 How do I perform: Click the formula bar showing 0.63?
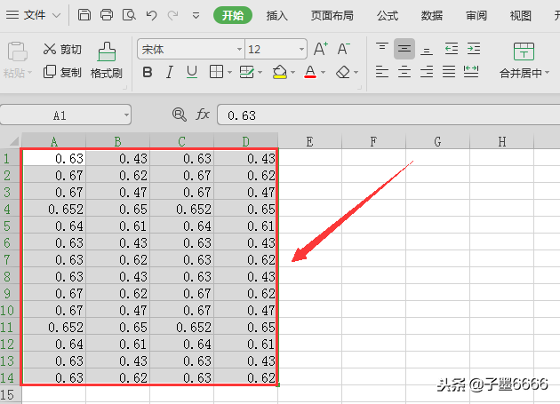click(x=388, y=115)
